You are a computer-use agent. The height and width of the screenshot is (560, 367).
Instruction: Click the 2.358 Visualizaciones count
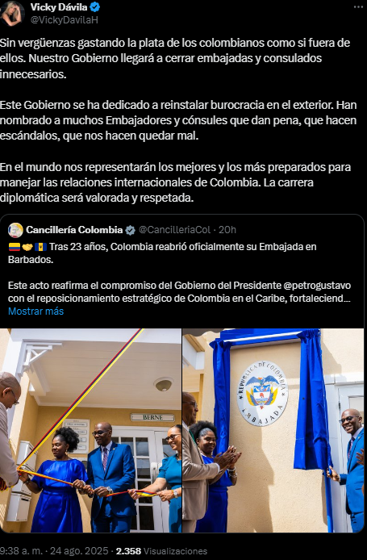point(161,551)
